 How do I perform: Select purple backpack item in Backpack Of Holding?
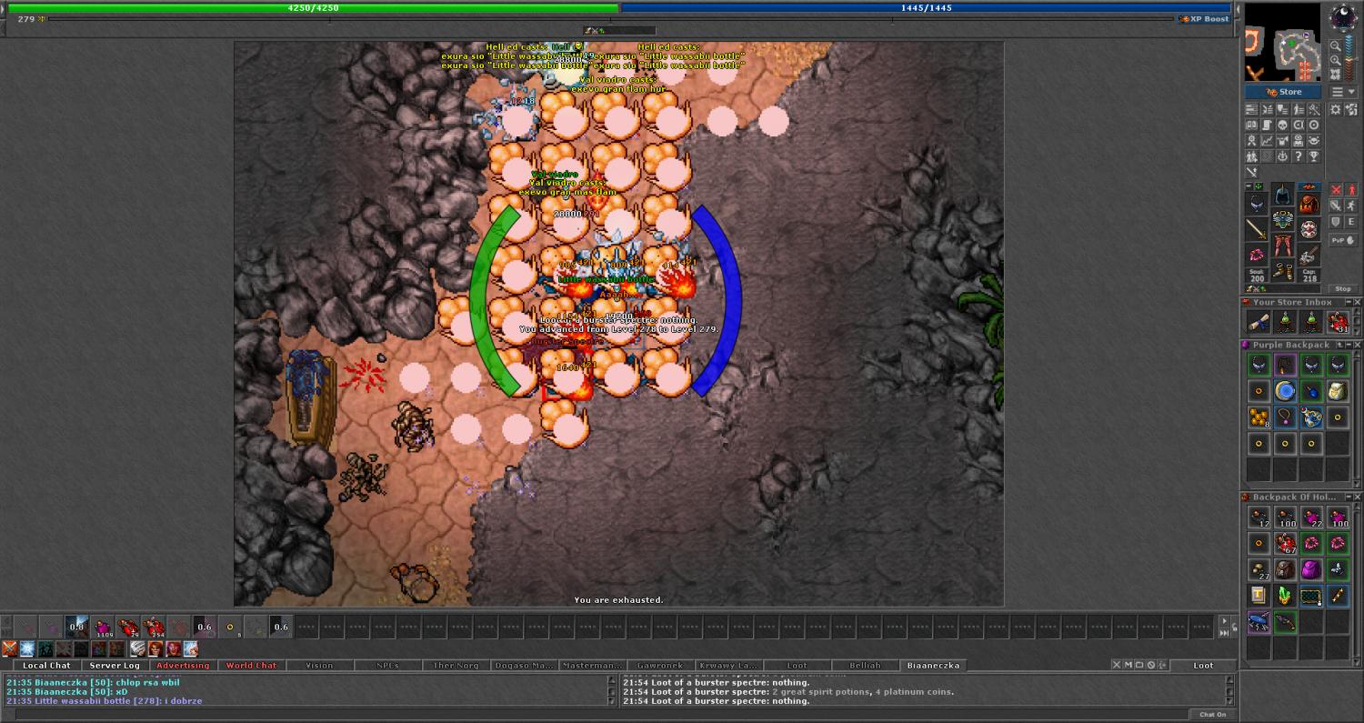pos(1311,570)
